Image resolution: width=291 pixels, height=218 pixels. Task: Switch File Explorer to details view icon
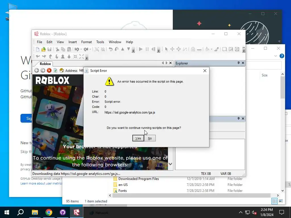point(275,201)
